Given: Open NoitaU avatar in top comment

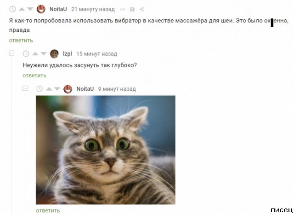Looking at the screenshot, I should [41, 9].
